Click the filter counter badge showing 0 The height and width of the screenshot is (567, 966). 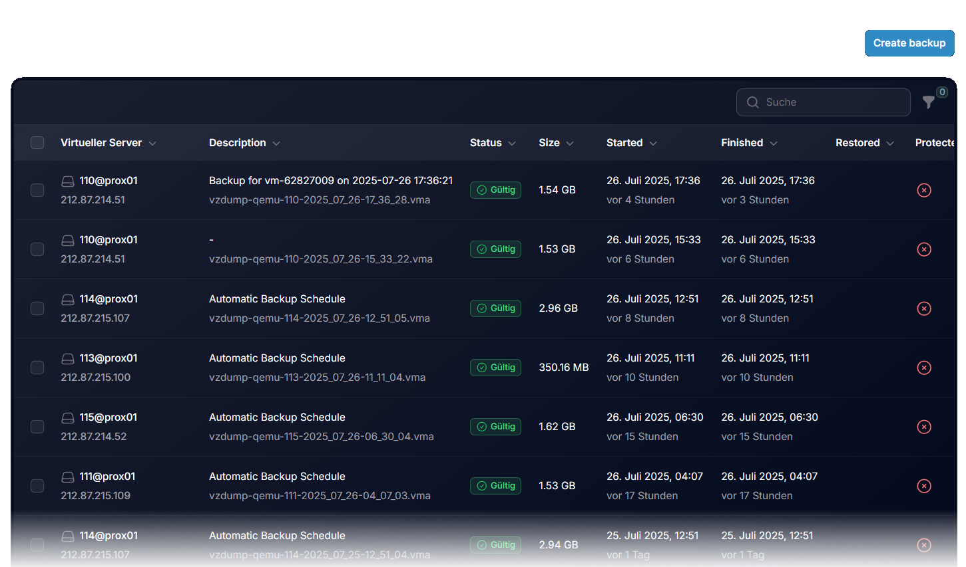click(942, 92)
